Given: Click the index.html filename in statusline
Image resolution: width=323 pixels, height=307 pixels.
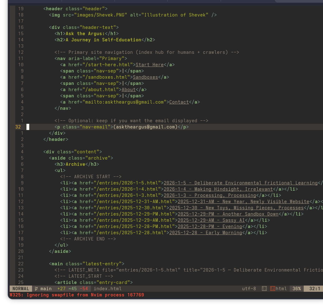Looking at the screenshot, I should [108, 289].
